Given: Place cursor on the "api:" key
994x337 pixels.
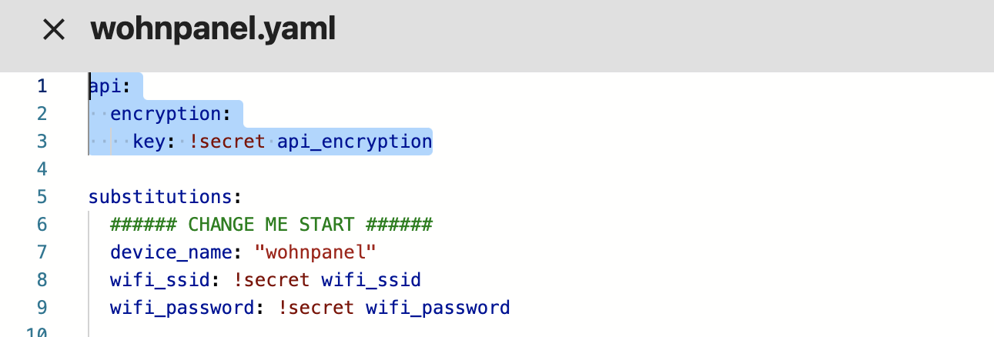Looking at the screenshot, I should (x=105, y=86).
